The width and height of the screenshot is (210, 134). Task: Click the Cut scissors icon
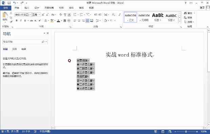pos(11,13)
